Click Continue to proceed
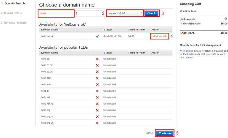 click(165, 133)
